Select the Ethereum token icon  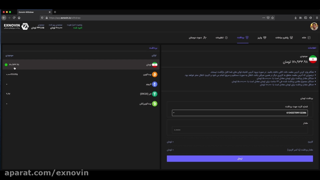(154, 84)
